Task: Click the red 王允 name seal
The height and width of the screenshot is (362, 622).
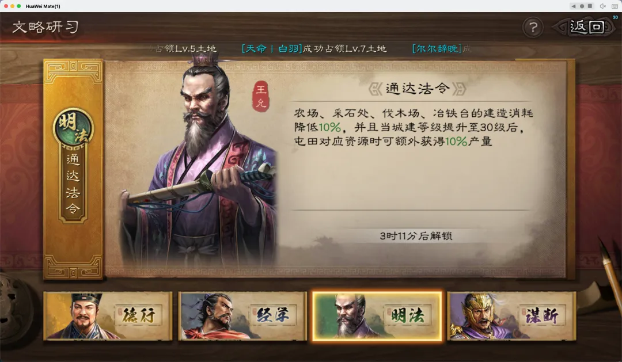Action: (x=261, y=96)
